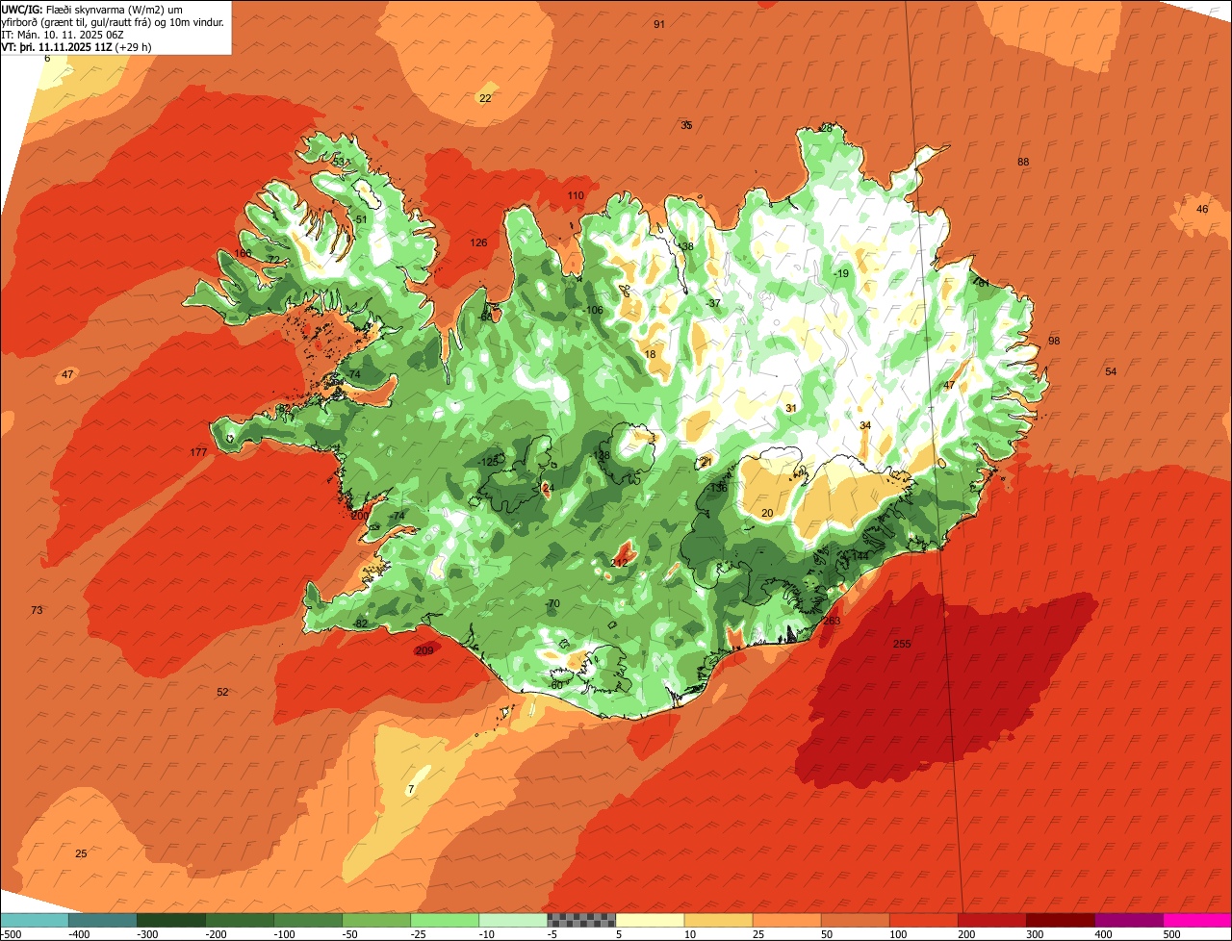The width and height of the screenshot is (1232, 941).
Task: Click the '209' value off the southwest coast
Action: 423,651
